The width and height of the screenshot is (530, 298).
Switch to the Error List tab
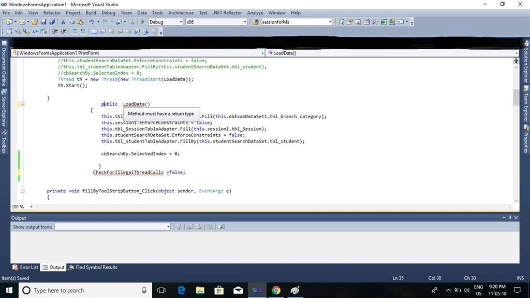[x=26, y=267]
